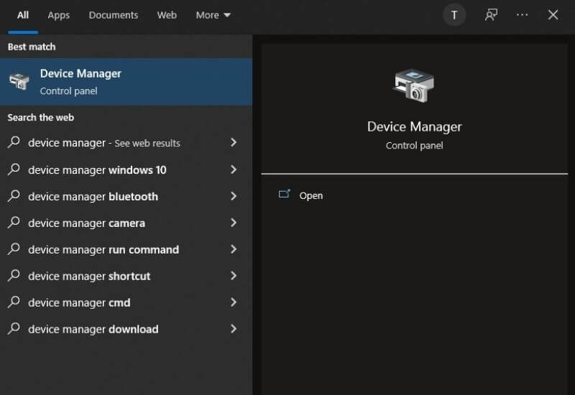The width and height of the screenshot is (575, 395).
Task: Click search icon beside device manager bluetooth
Action: click(14, 196)
